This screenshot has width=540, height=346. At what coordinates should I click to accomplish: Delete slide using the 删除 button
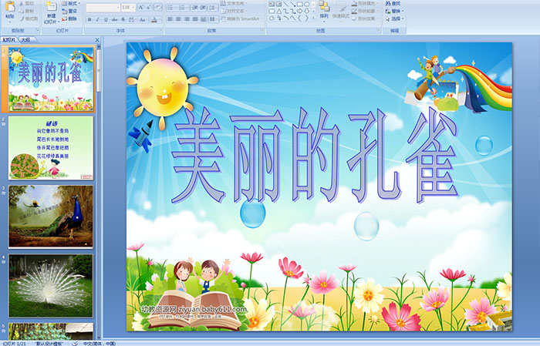[69, 18]
